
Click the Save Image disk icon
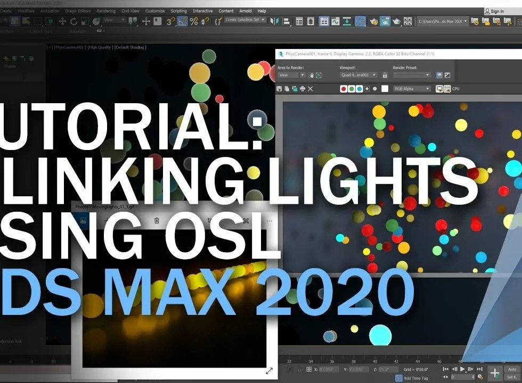[x=279, y=89]
